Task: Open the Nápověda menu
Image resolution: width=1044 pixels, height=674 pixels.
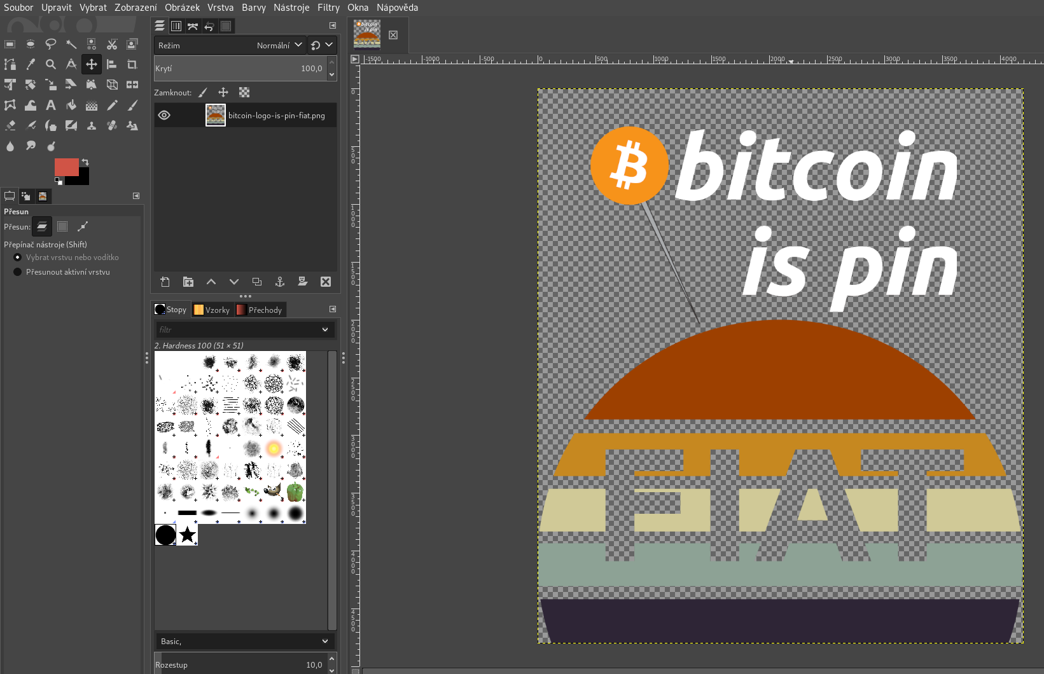Action: pyautogui.click(x=397, y=8)
